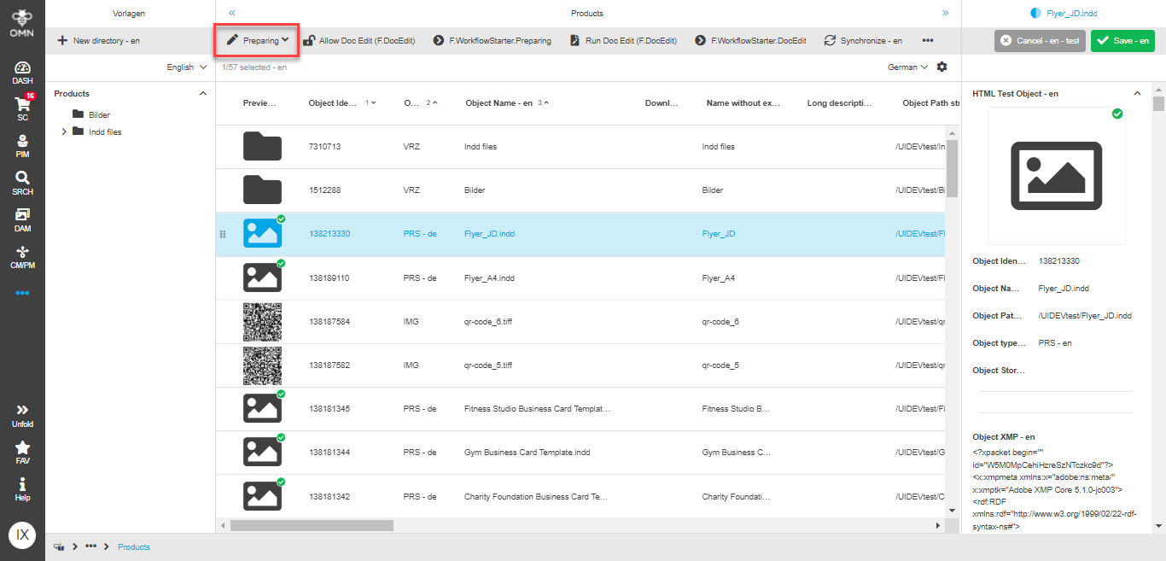Open the English language dropdown
Image resolution: width=1166 pixels, height=561 pixels.
[x=186, y=67]
